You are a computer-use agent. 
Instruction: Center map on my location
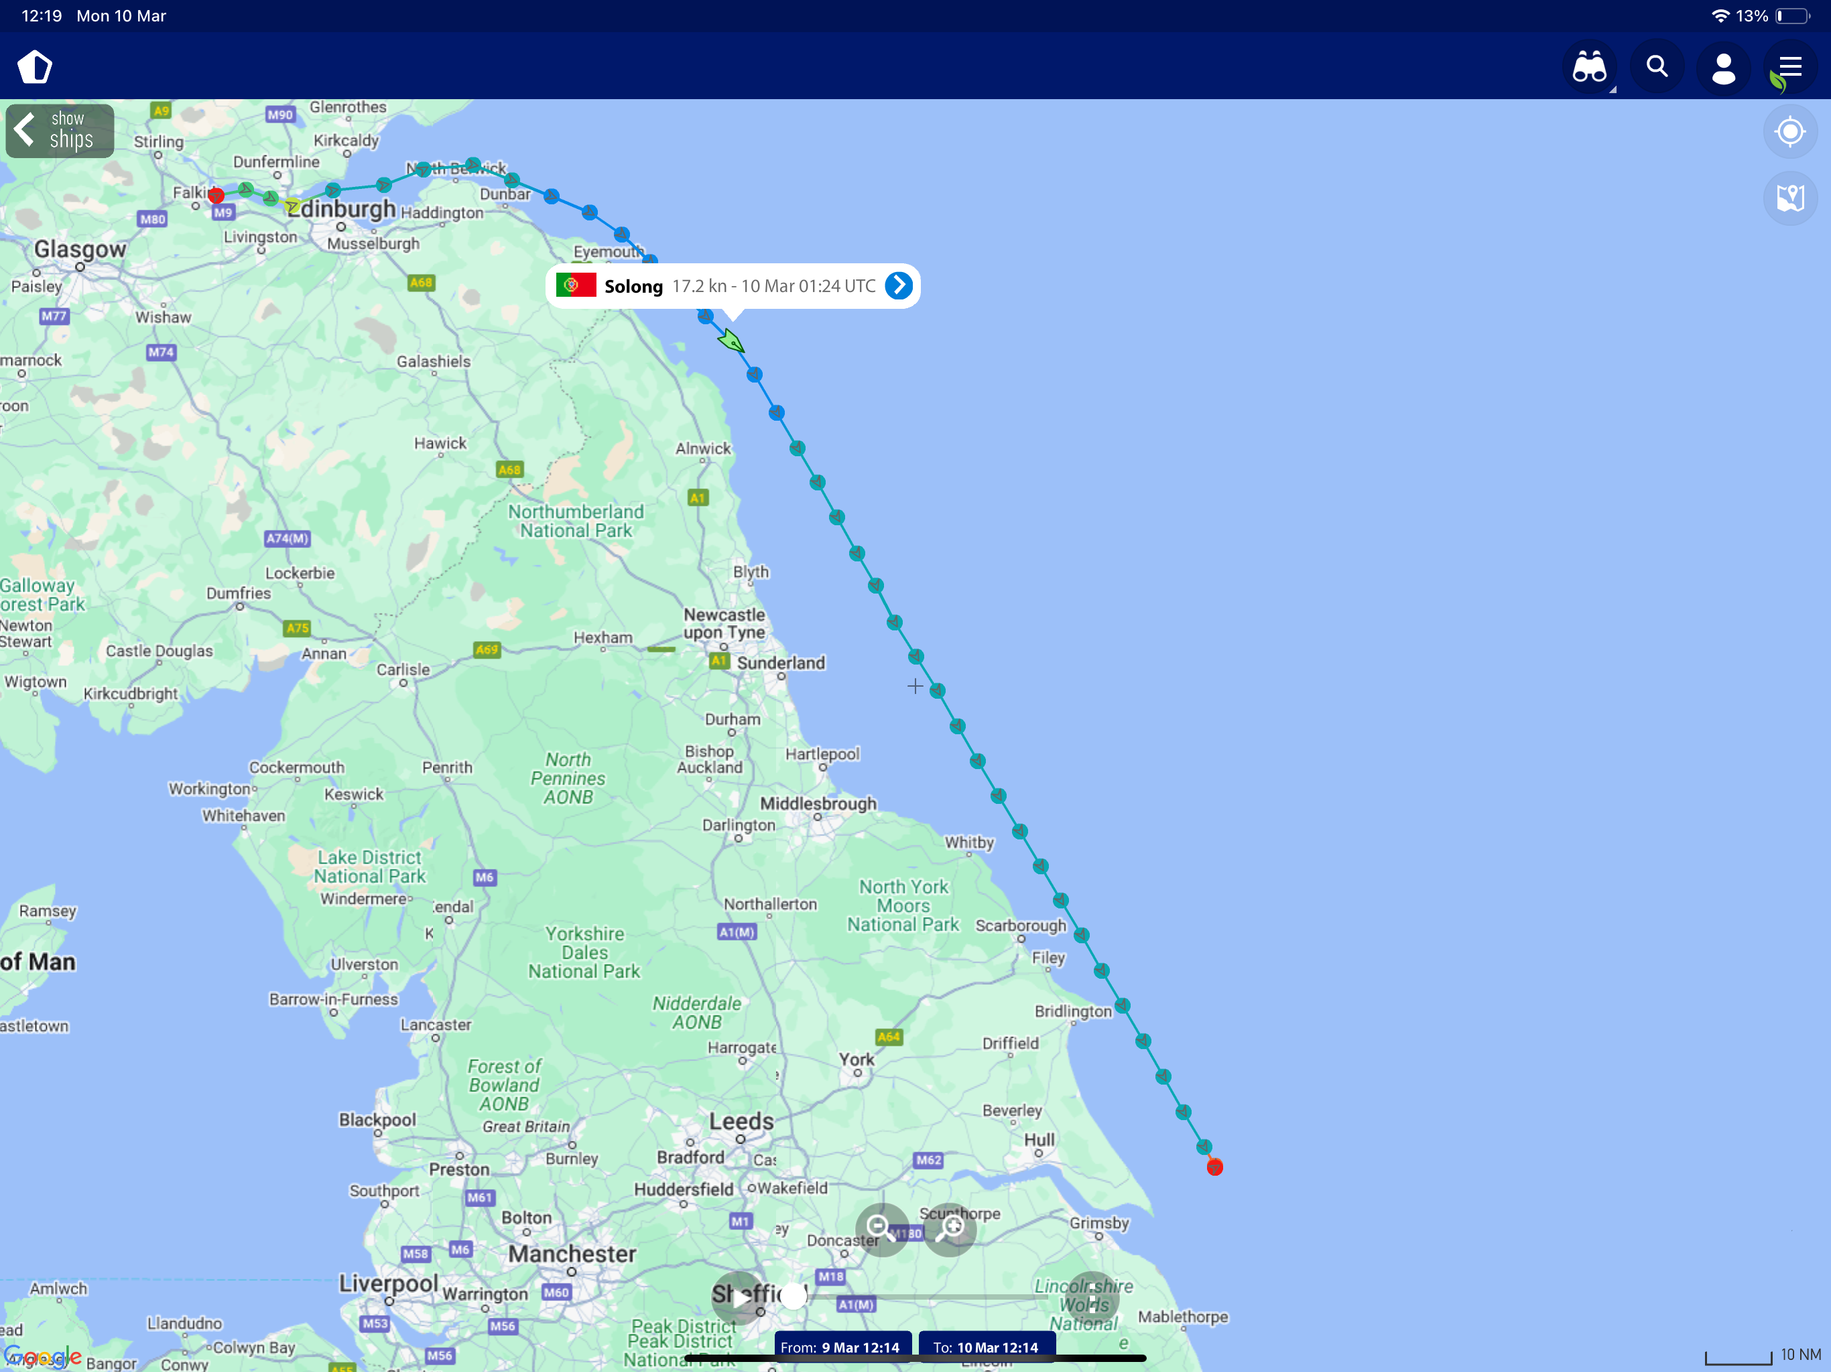pyautogui.click(x=1789, y=131)
